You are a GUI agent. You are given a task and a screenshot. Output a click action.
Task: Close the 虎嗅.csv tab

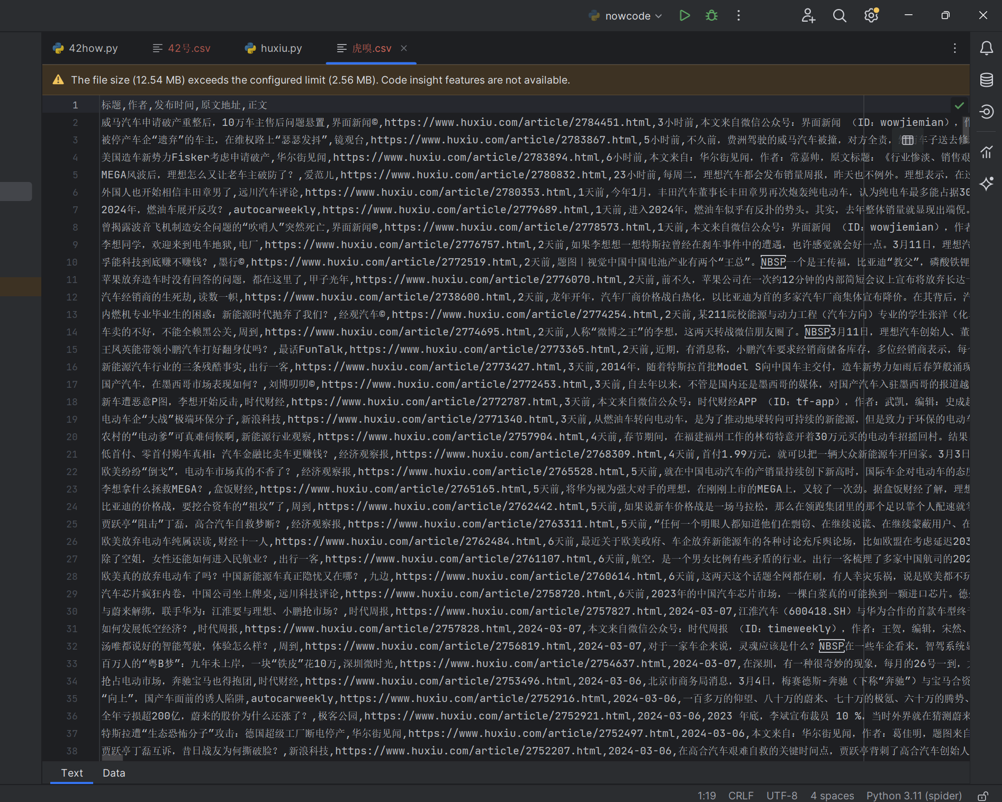404,48
